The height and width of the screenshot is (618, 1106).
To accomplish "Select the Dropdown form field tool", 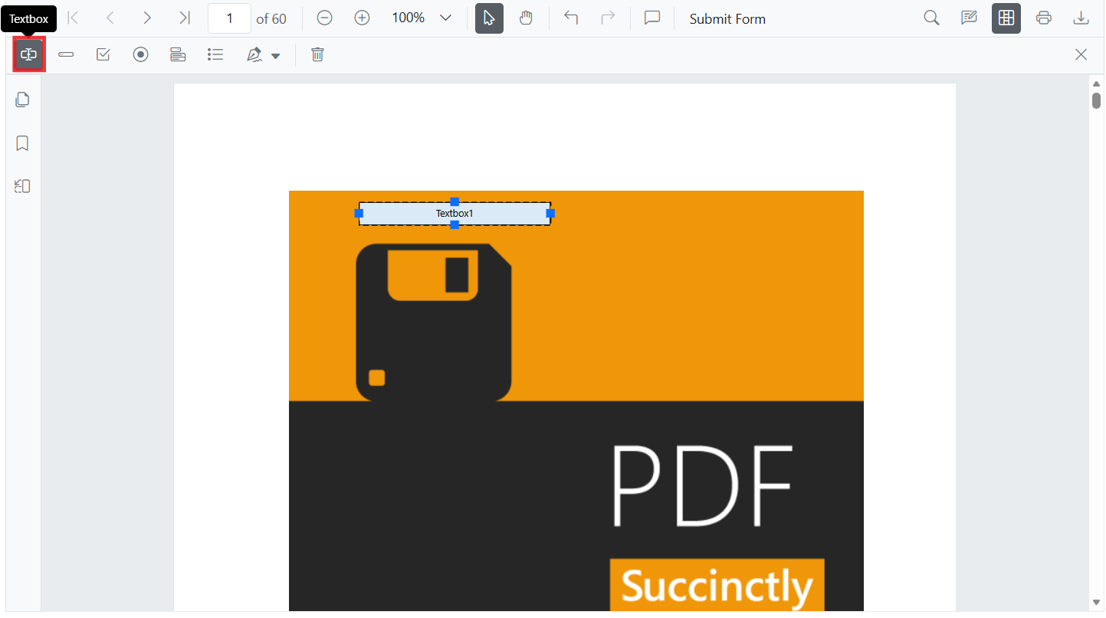I will coord(178,54).
